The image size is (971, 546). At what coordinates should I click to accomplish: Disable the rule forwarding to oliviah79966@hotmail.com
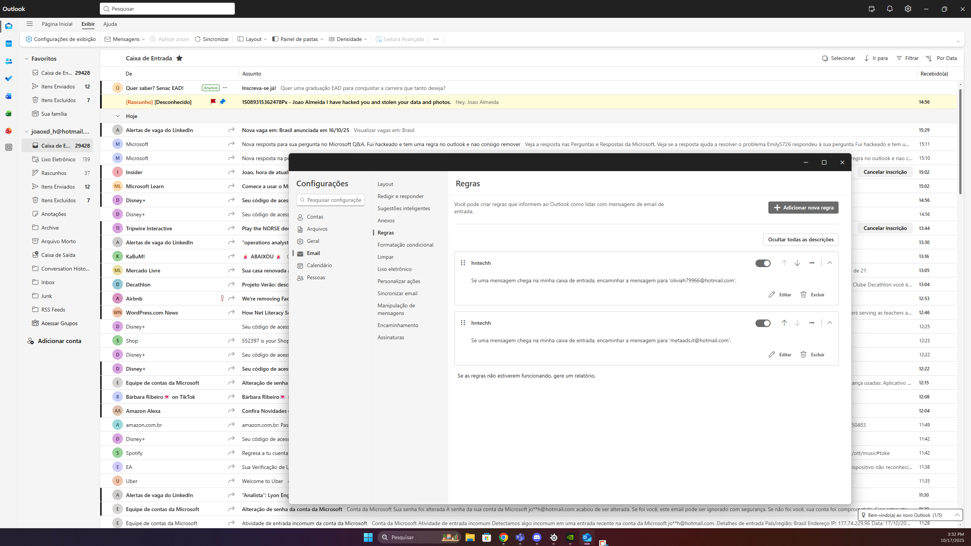coord(763,263)
